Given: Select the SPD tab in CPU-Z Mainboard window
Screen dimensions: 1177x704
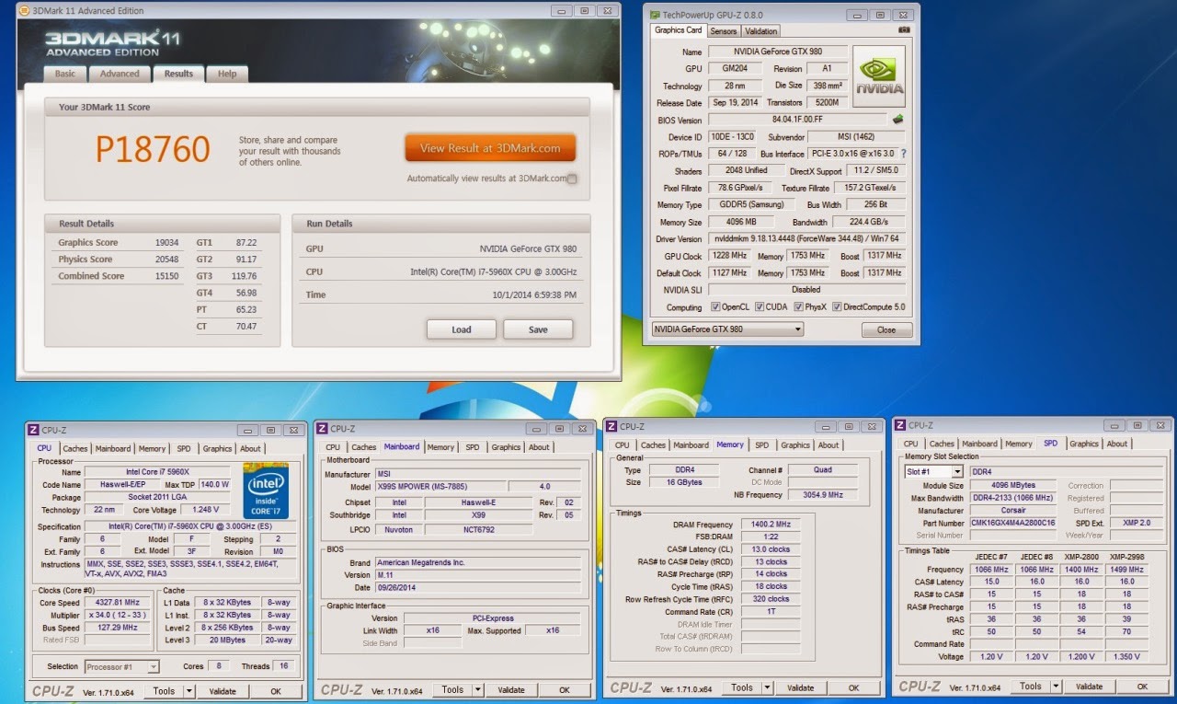Looking at the screenshot, I should (473, 447).
